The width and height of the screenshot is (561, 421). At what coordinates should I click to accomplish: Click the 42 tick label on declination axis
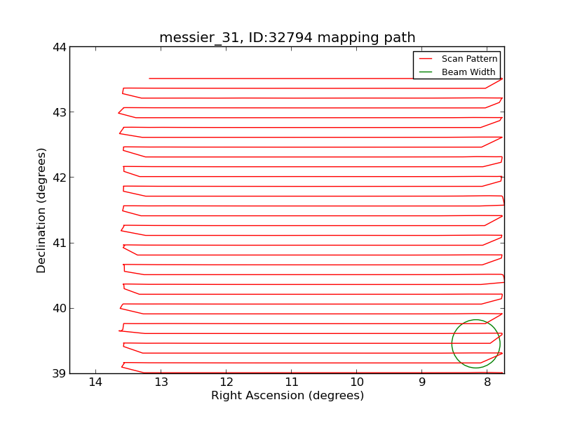(59, 178)
